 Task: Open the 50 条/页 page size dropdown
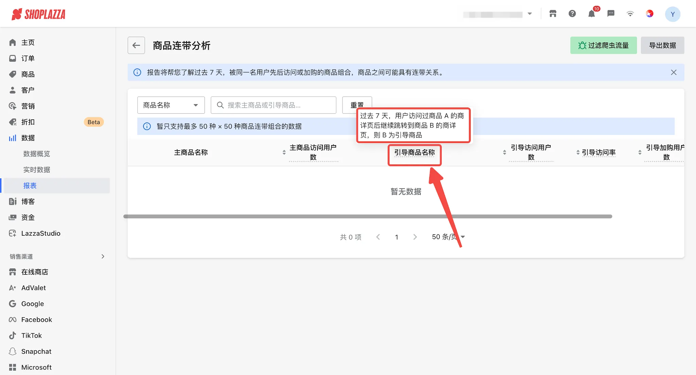[x=448, y=237]
